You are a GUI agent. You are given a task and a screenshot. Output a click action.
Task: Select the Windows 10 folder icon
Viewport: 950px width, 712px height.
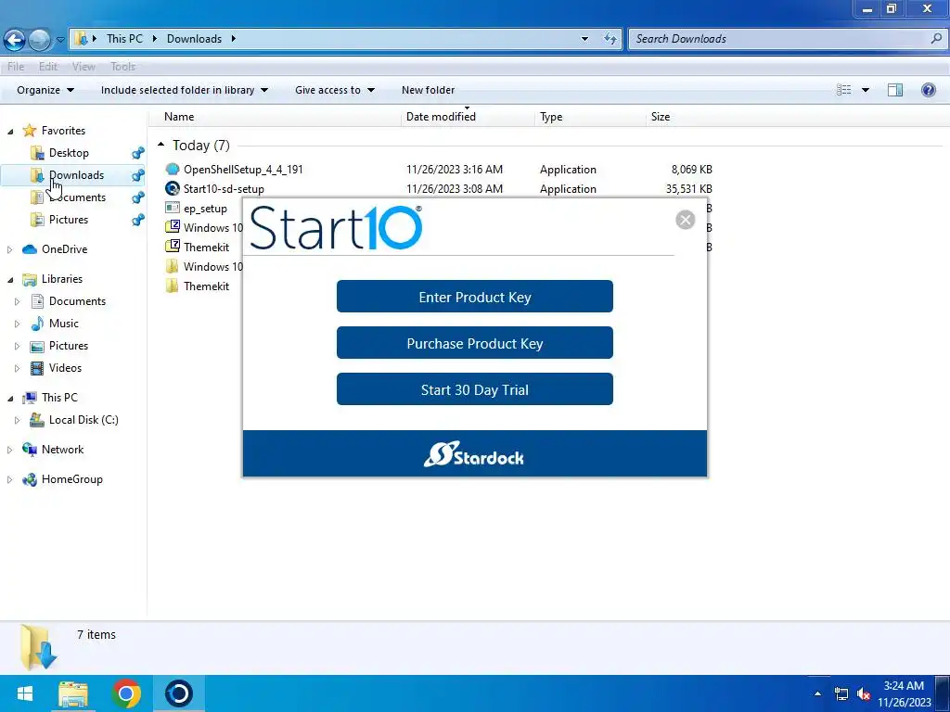point(172,266)
